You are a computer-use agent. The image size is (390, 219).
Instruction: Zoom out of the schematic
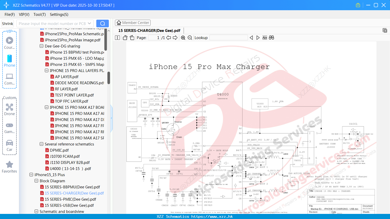pyautogui.click(x=190, y=38)
